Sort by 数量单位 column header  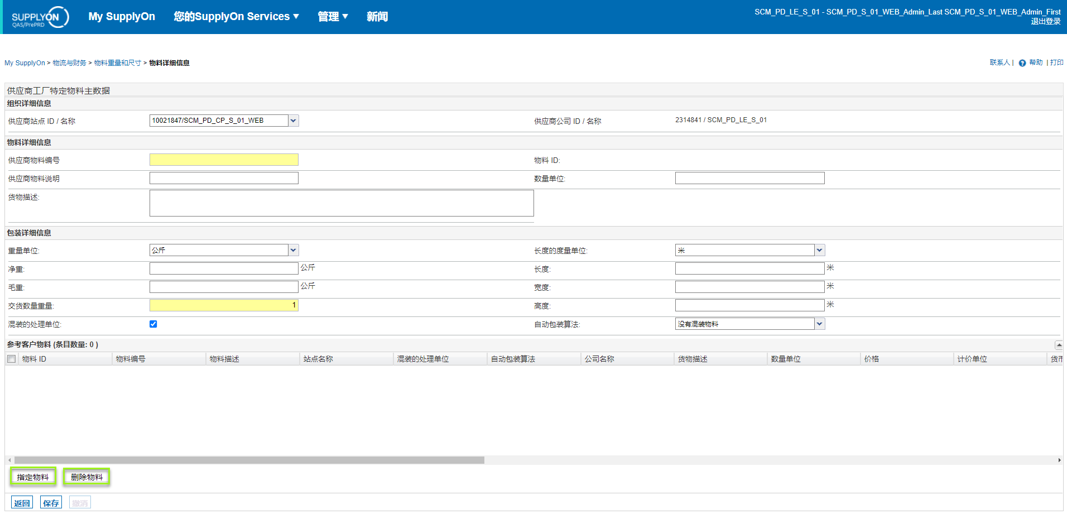click(814, 359)
